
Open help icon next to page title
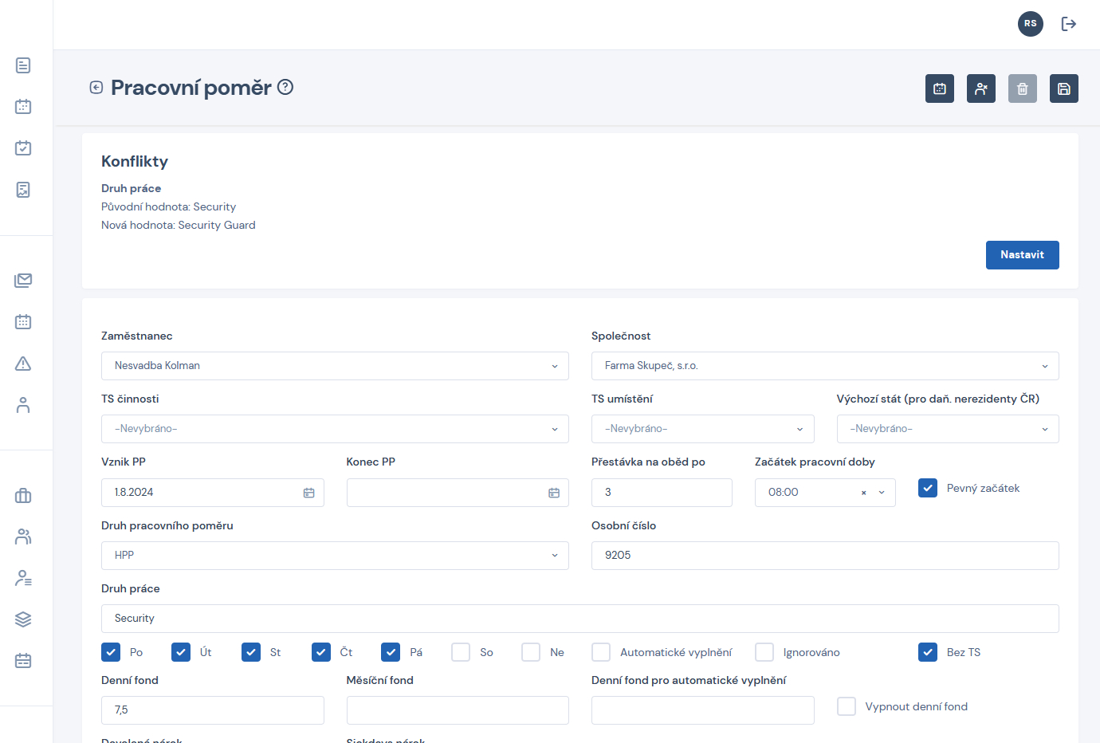[285, 88]
